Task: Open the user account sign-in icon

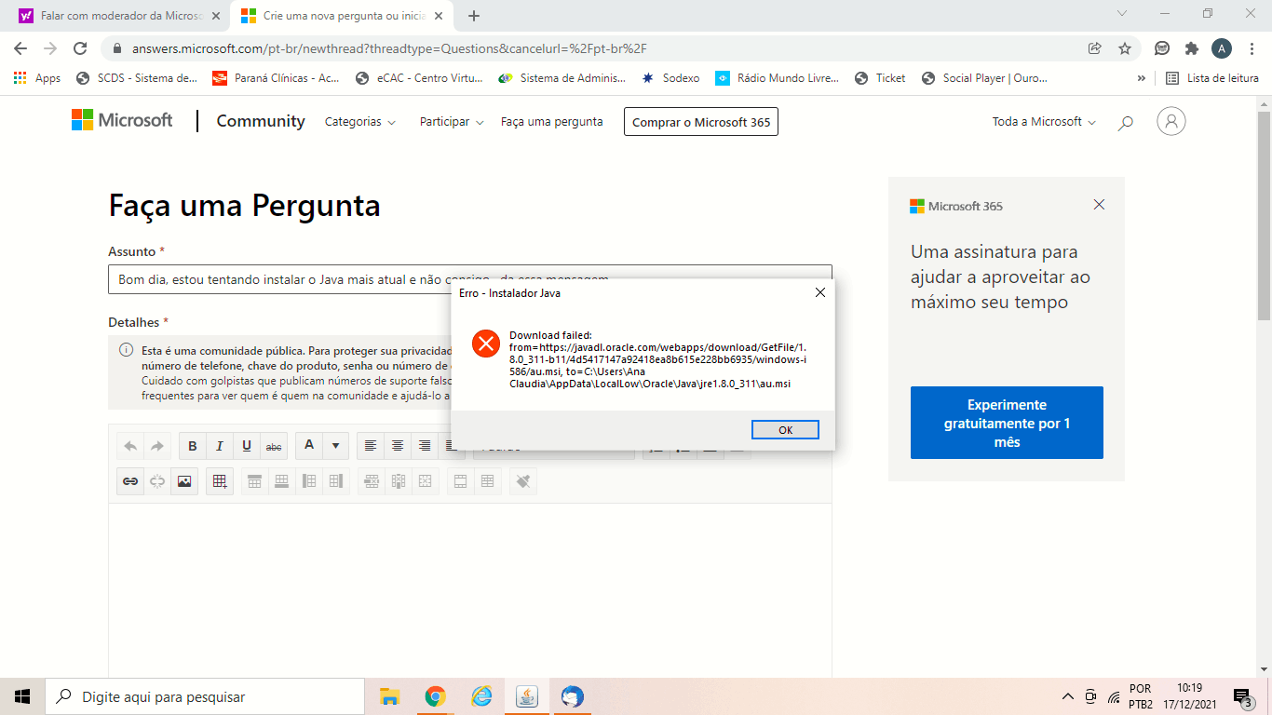Action: (x=1171, y=121)
